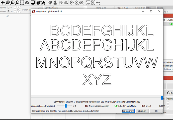This screenshot has width=173, height=120.
Task: Click the distribute horizontal spacing icon
Action: pos(88,2)
